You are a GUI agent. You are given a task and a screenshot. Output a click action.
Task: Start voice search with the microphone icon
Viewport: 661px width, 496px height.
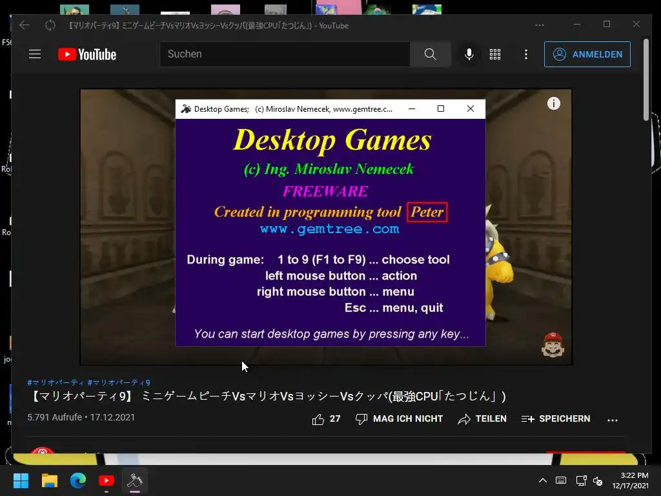click(x=469, y=54)
